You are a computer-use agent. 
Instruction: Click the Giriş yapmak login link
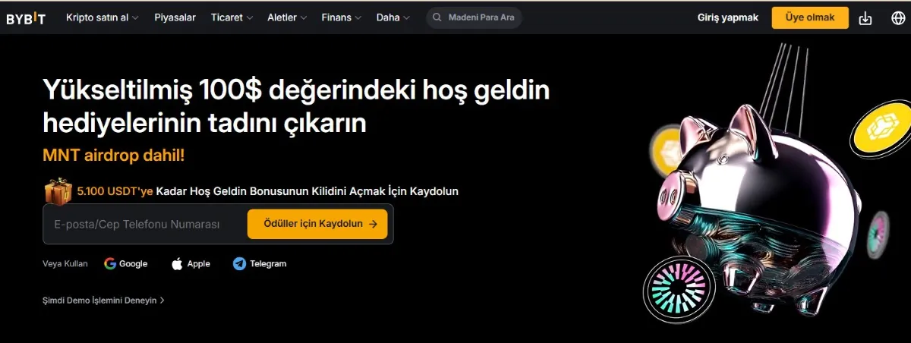pos(727,17)
